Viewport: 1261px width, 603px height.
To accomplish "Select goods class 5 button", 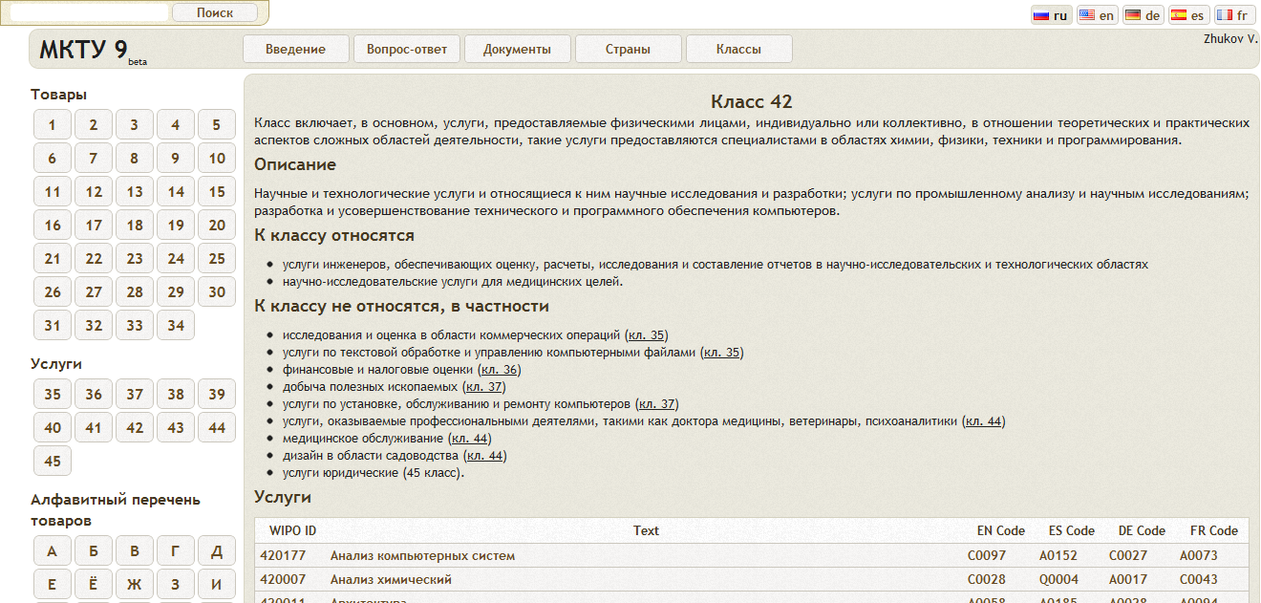I will click(217, 124).
